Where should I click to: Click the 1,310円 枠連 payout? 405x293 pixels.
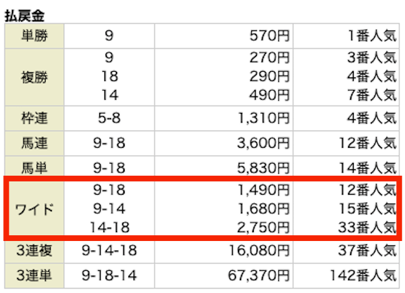click(263, 119)
